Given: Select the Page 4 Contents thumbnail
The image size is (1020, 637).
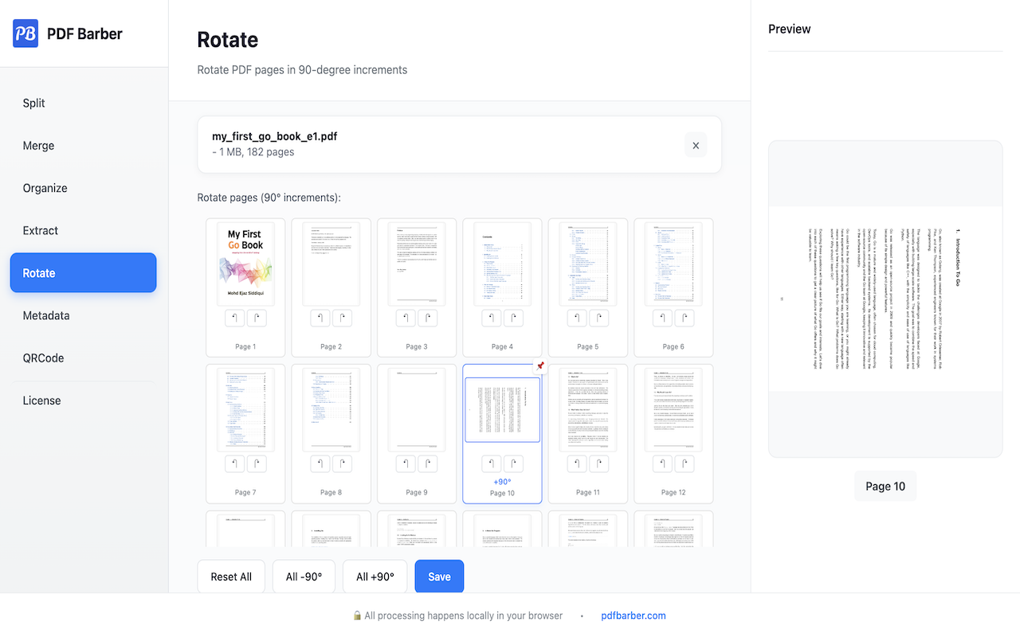Looking at the screenshot, I should (502, 264).
